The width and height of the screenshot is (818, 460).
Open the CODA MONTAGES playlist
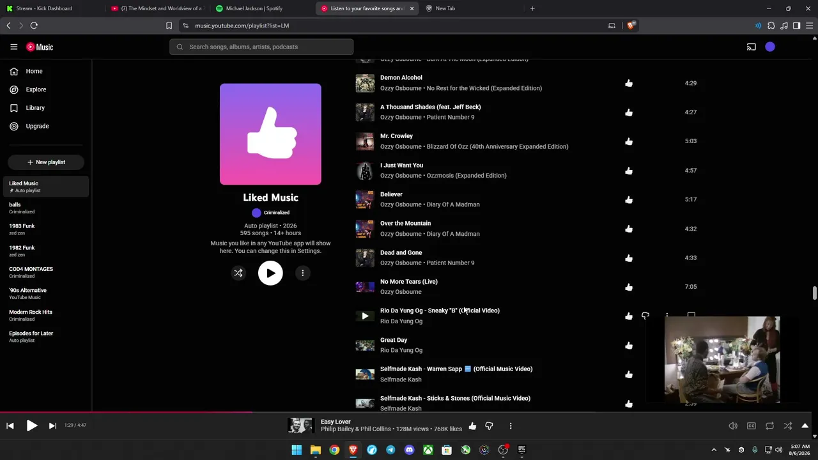click(x=45, y=272)
